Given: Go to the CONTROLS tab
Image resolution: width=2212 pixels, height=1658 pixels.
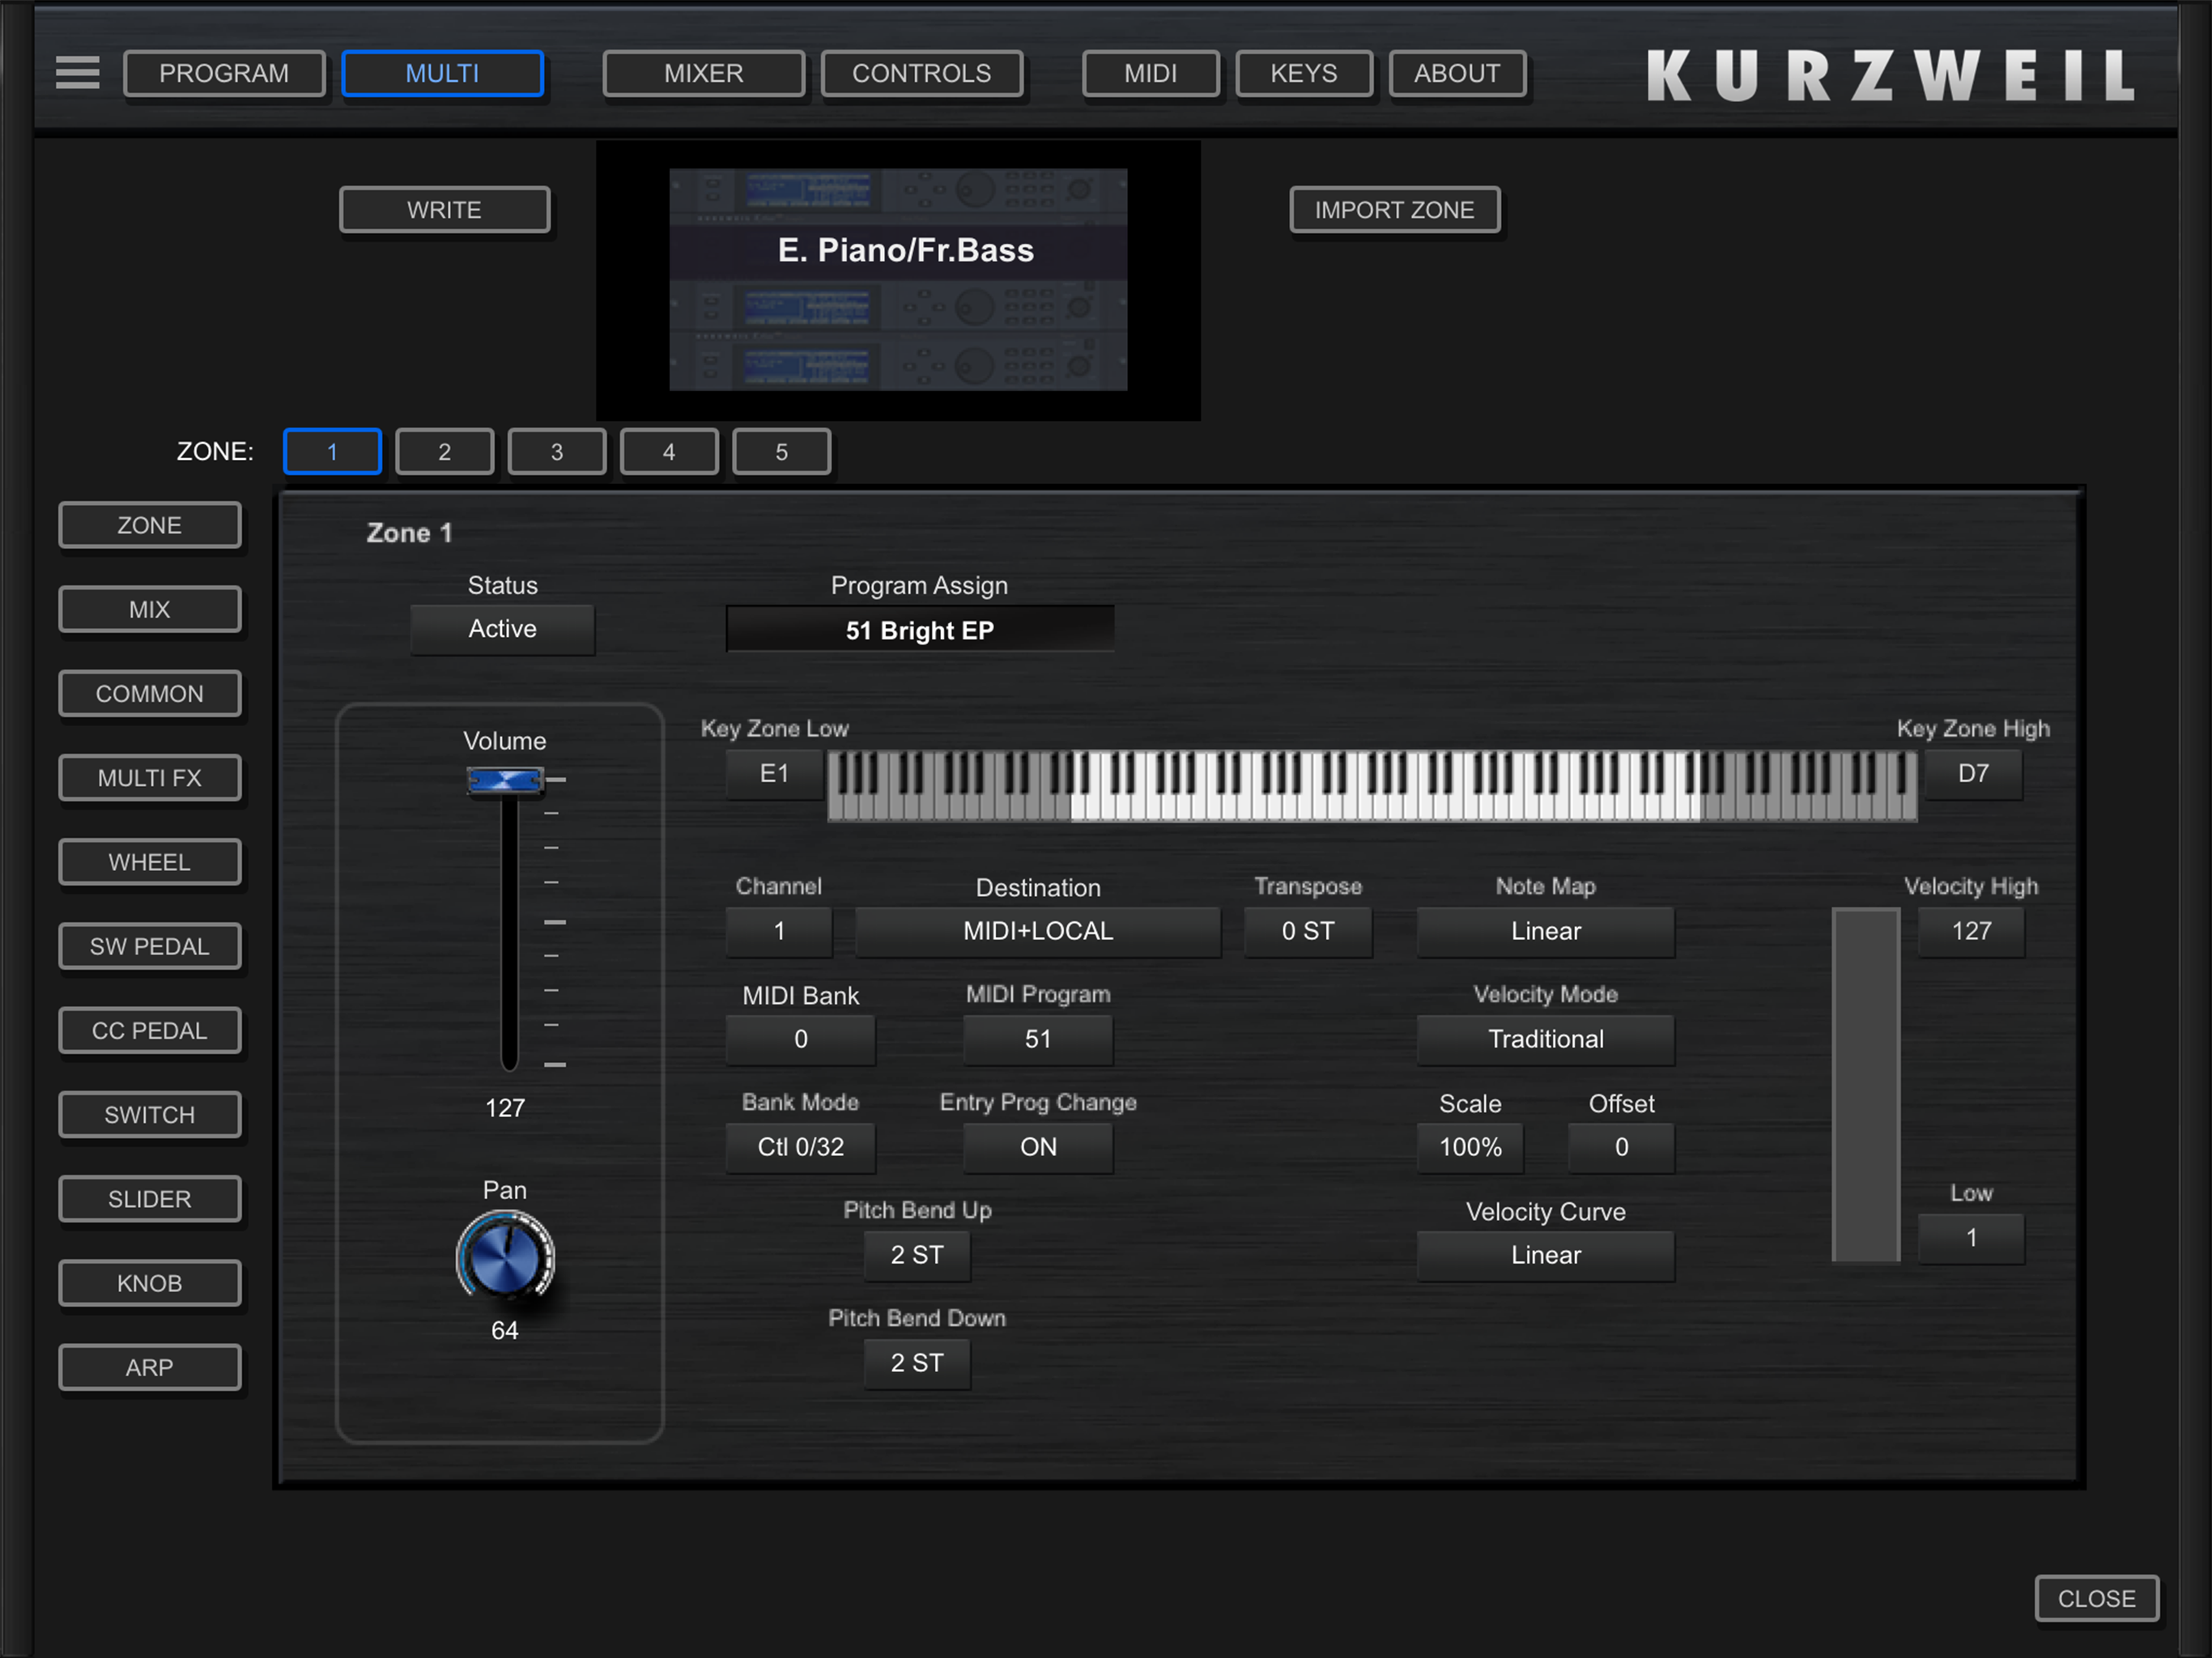Looking at the screenshot, I should (x=921, y=73).
